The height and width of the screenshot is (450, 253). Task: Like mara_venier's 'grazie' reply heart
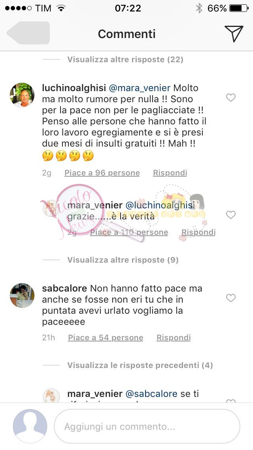pos(230,215)
